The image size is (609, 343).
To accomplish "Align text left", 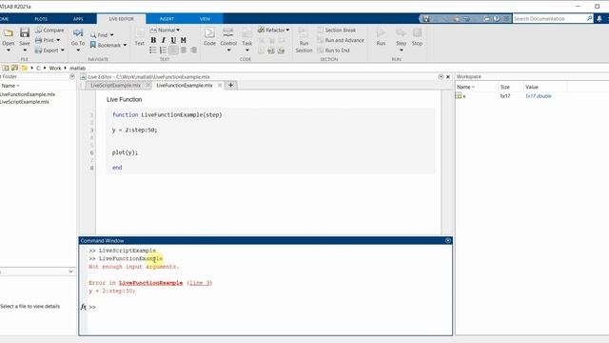I will point(173,50).
